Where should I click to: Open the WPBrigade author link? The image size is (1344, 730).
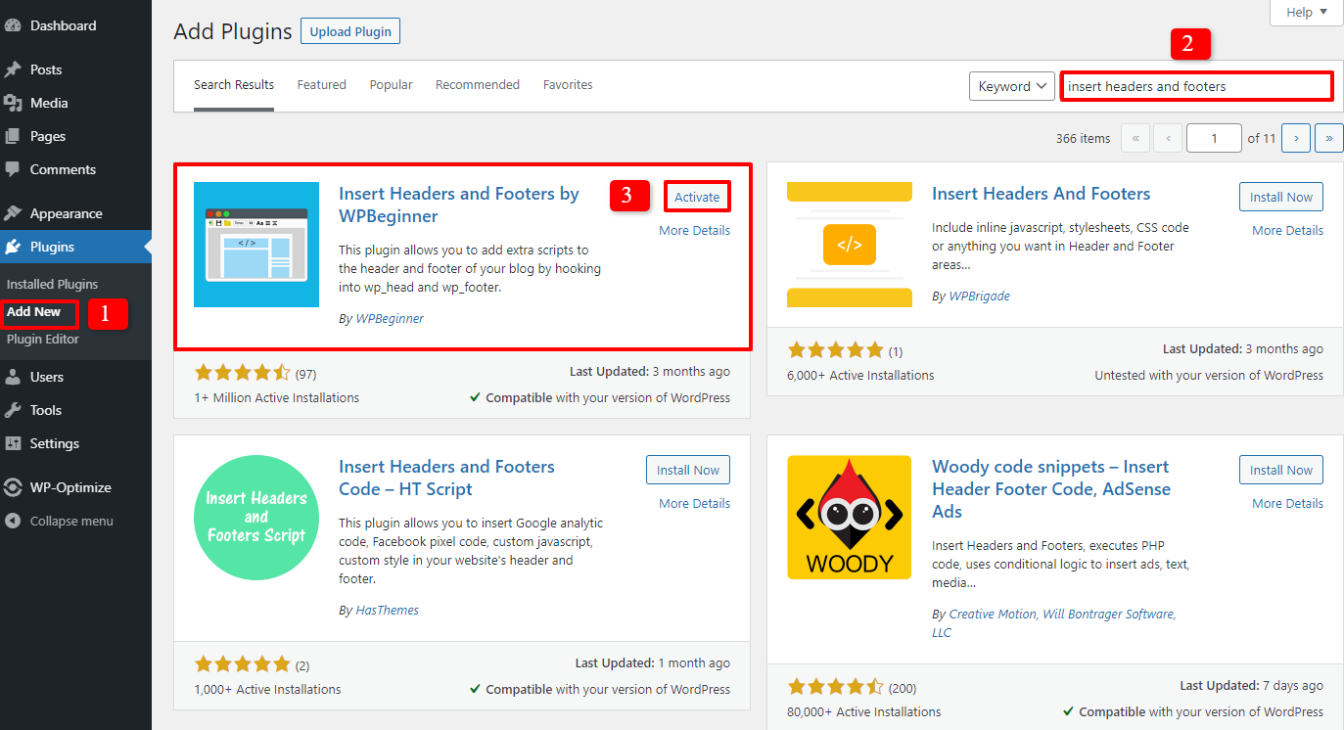[979, 297]
